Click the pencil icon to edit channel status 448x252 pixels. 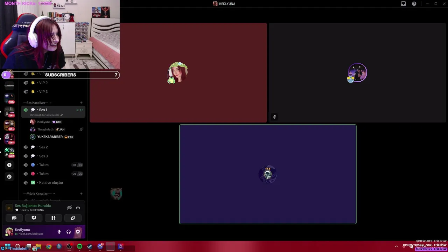pyautogui.click(x=62, y=115)
